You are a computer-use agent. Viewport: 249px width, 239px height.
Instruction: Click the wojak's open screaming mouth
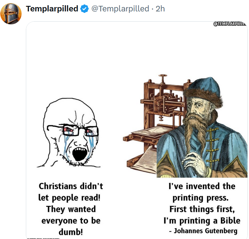(x=79, y=153)
